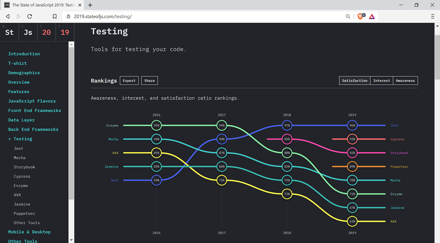The height and width of the screenshot is (243, 440).
Task: Click the Jasmine label left of chart
Action: coord(111,167)
